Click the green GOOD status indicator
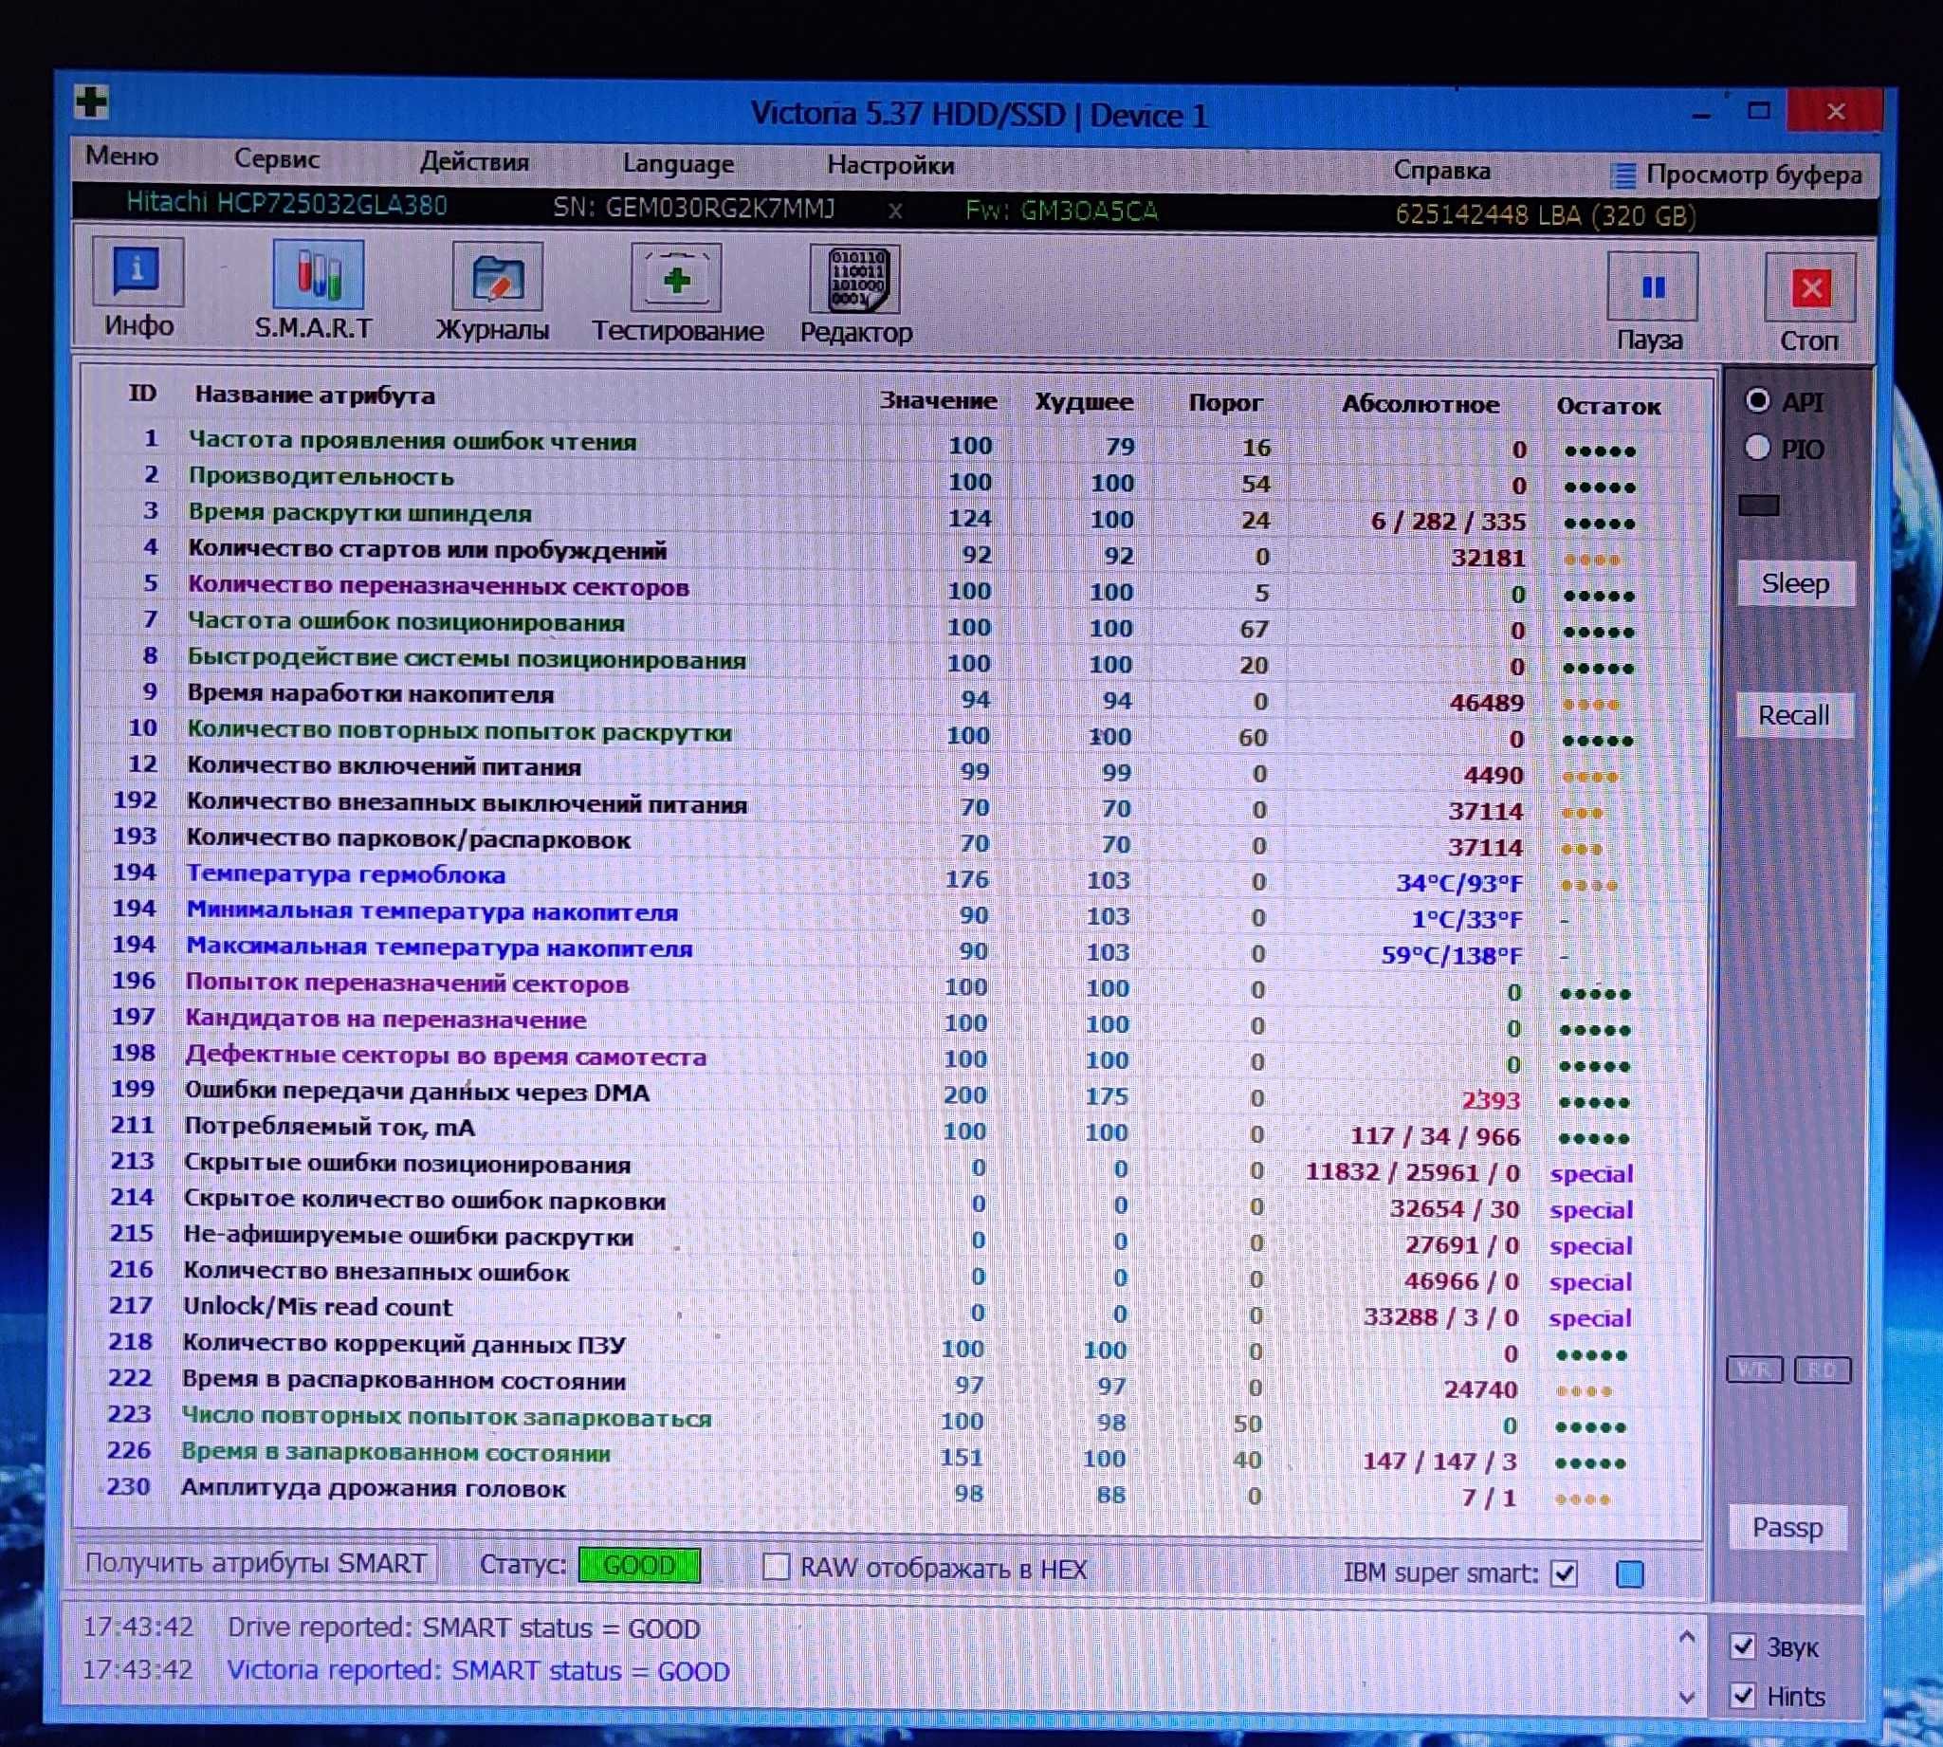1943x1747 pixels. coord(639,1566)
